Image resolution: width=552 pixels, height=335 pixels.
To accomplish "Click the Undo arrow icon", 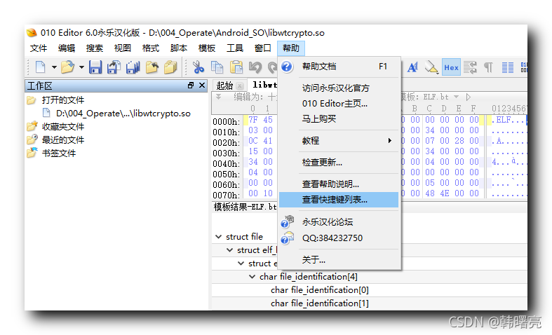I will click(x=255, y=67).
